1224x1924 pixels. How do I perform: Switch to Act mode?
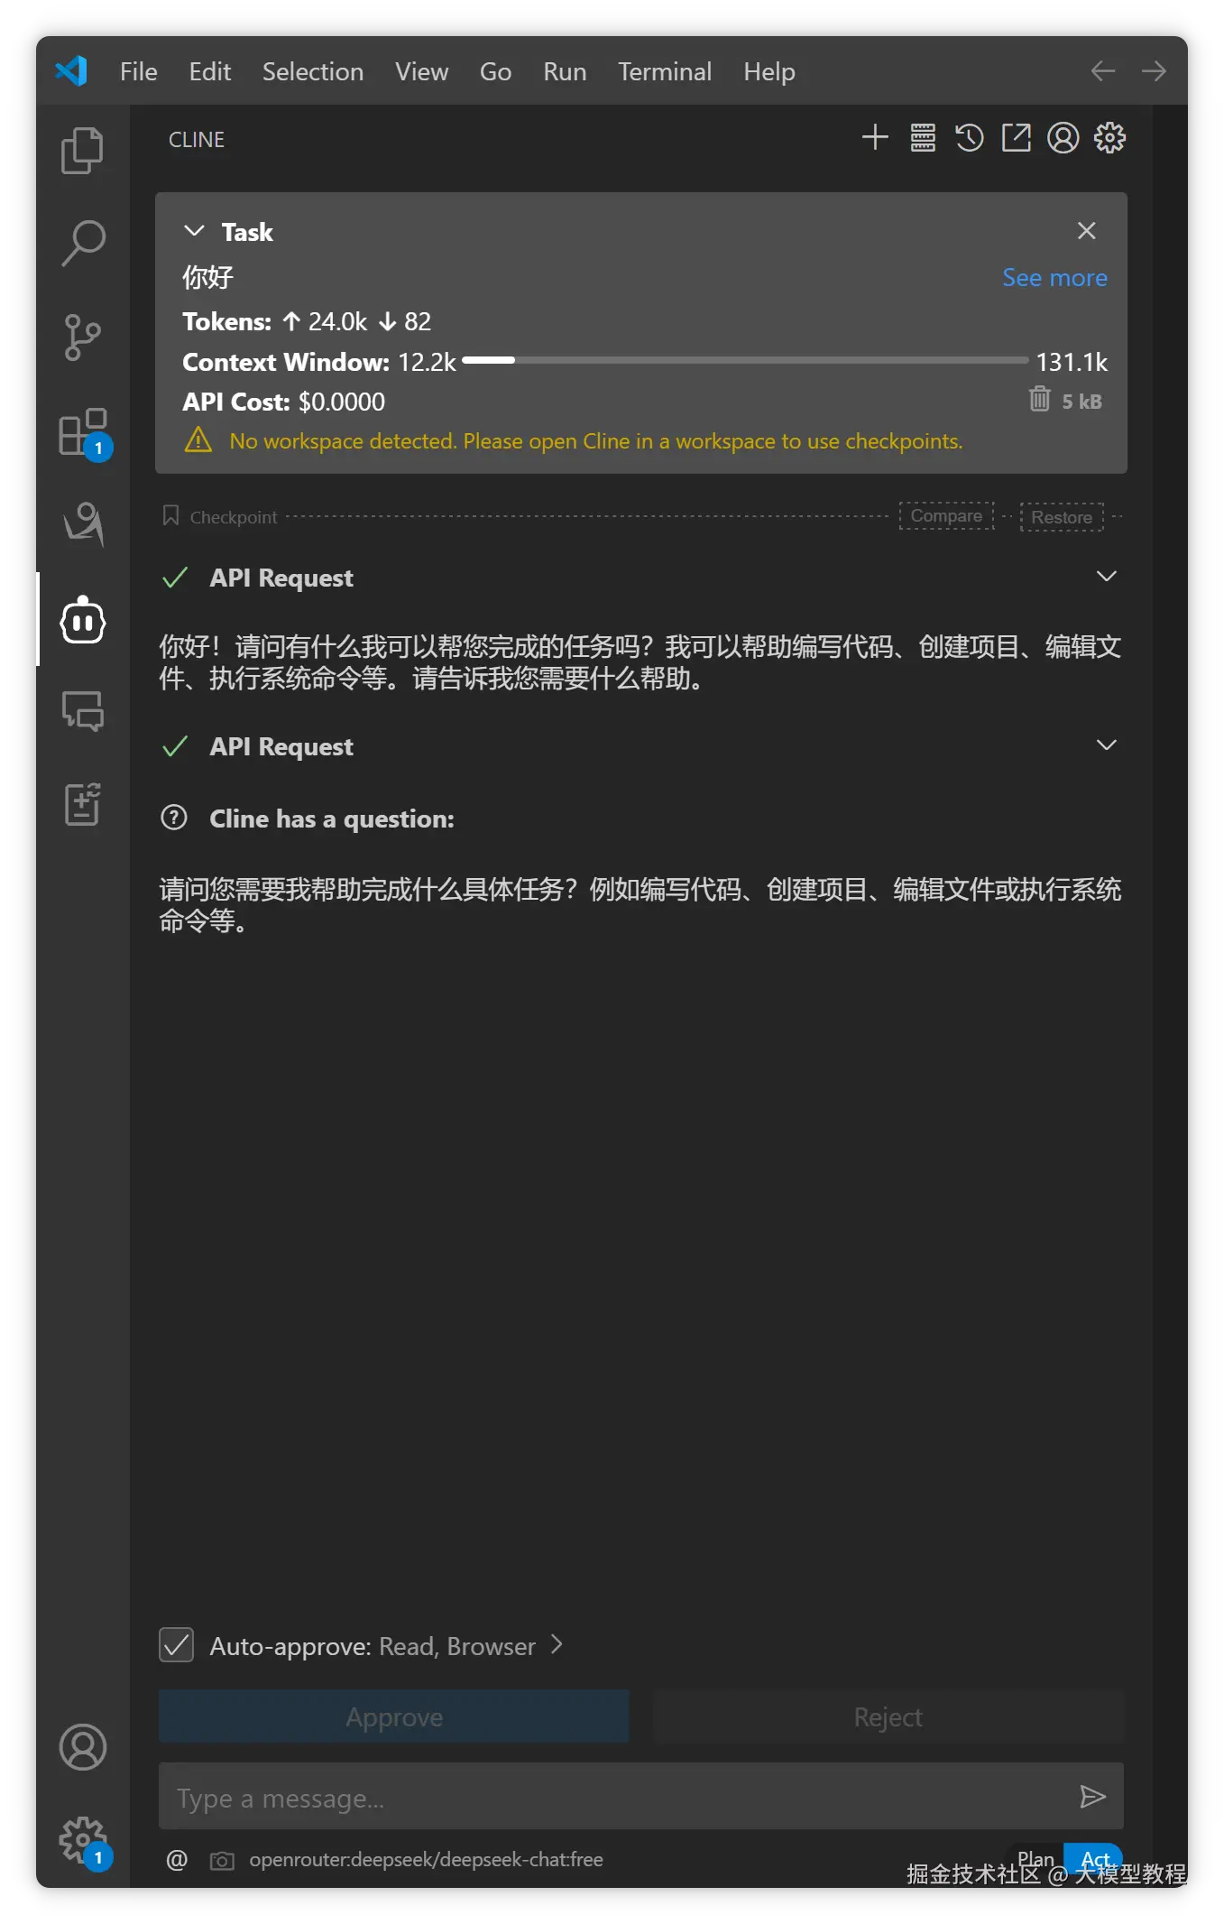click(1094, 1859)
